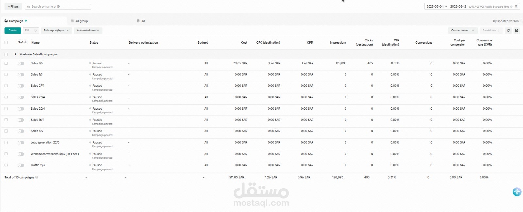Click the plus icon beside Campaign tab
Image resolution: width=523 pixels, height=212 pixels.
click(26, 21)
